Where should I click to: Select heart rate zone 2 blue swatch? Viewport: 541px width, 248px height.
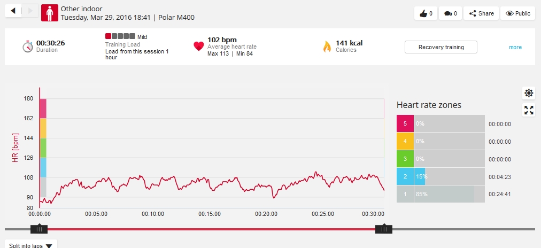[x=405, y=176]
